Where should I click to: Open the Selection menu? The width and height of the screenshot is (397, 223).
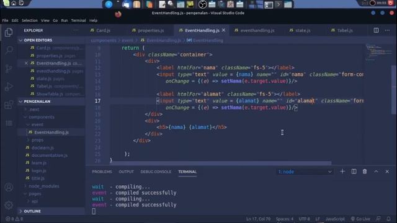(29, 20)
